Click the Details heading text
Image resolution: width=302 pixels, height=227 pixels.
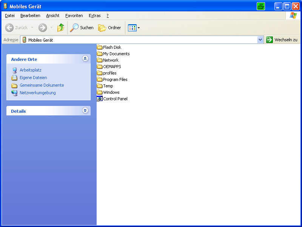[18, 111]
